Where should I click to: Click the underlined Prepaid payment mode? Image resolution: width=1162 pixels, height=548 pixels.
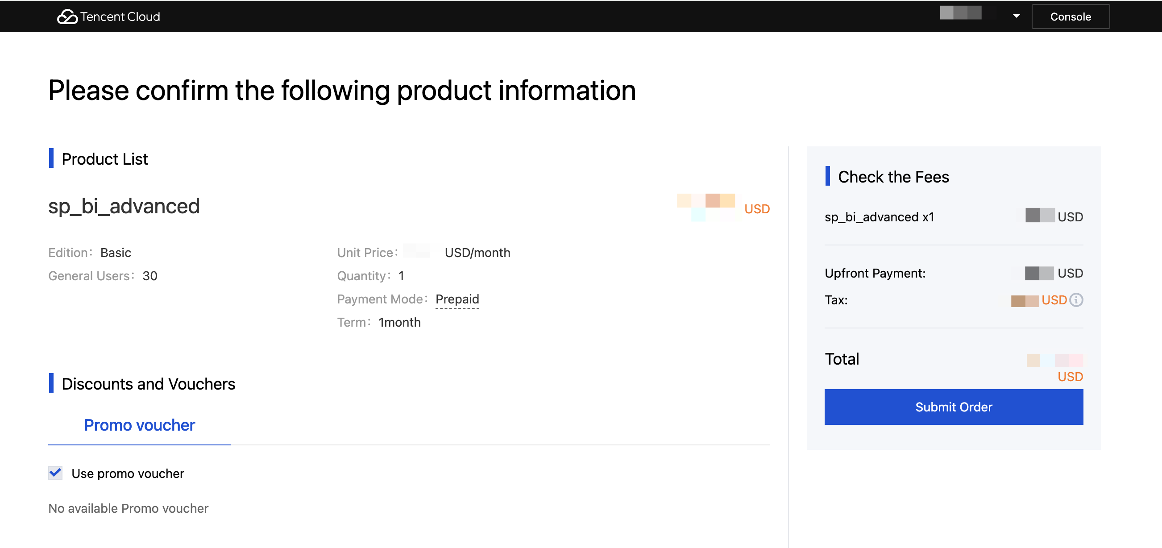[457, 299]
